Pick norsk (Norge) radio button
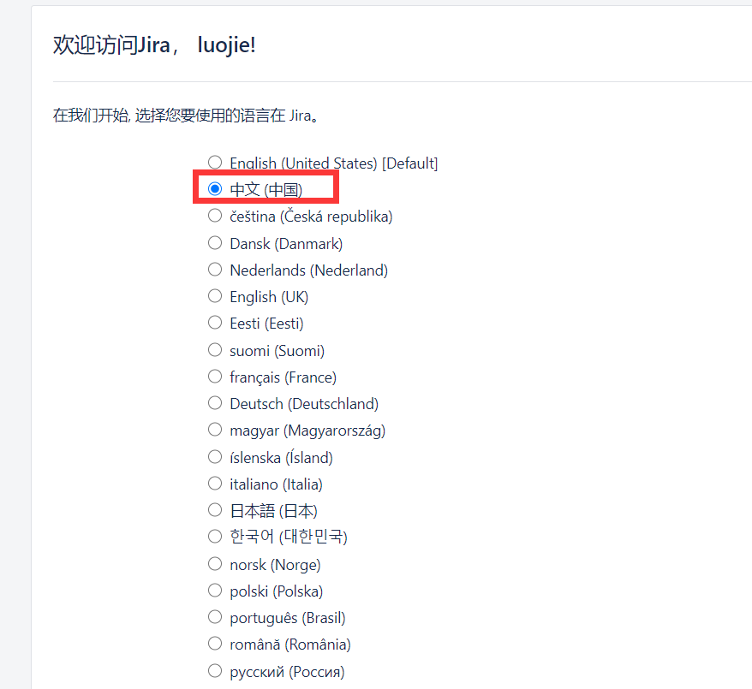The height and width of the screenshot is (689, 752). 215,564
